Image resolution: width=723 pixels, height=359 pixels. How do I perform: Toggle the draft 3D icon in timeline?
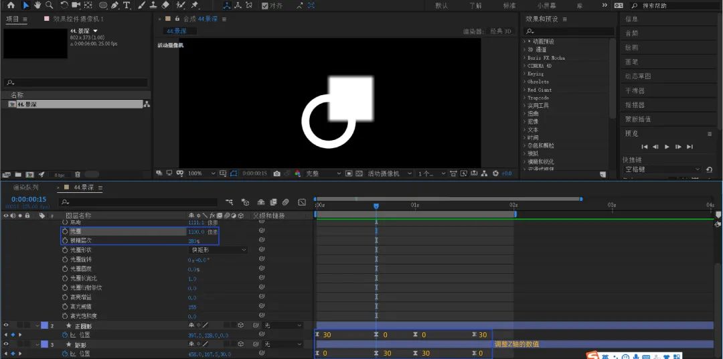[245, 202]
